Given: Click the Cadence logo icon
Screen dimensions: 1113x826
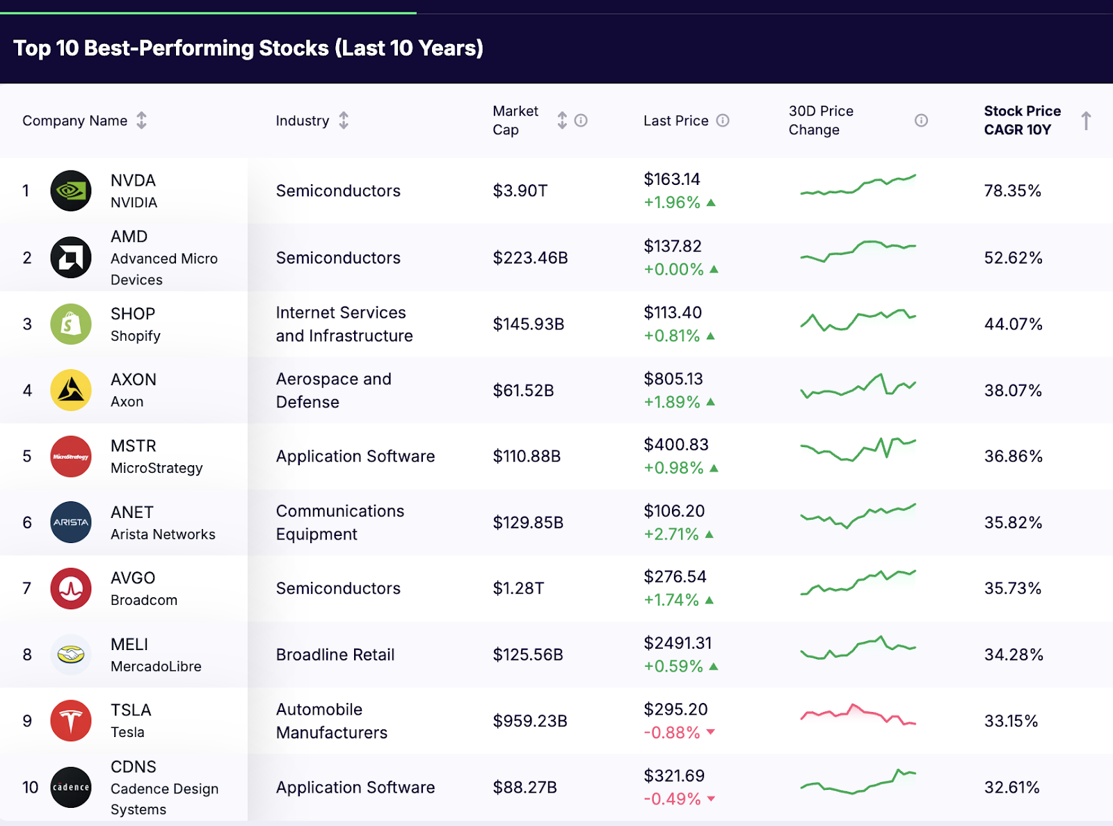Looking at the screenshot, I should [x=71, y=787].
